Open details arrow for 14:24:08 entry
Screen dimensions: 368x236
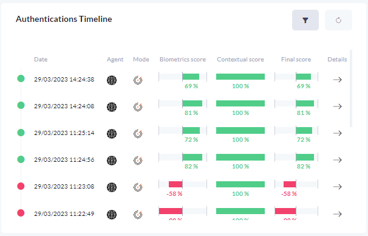[x=337, y=106]
